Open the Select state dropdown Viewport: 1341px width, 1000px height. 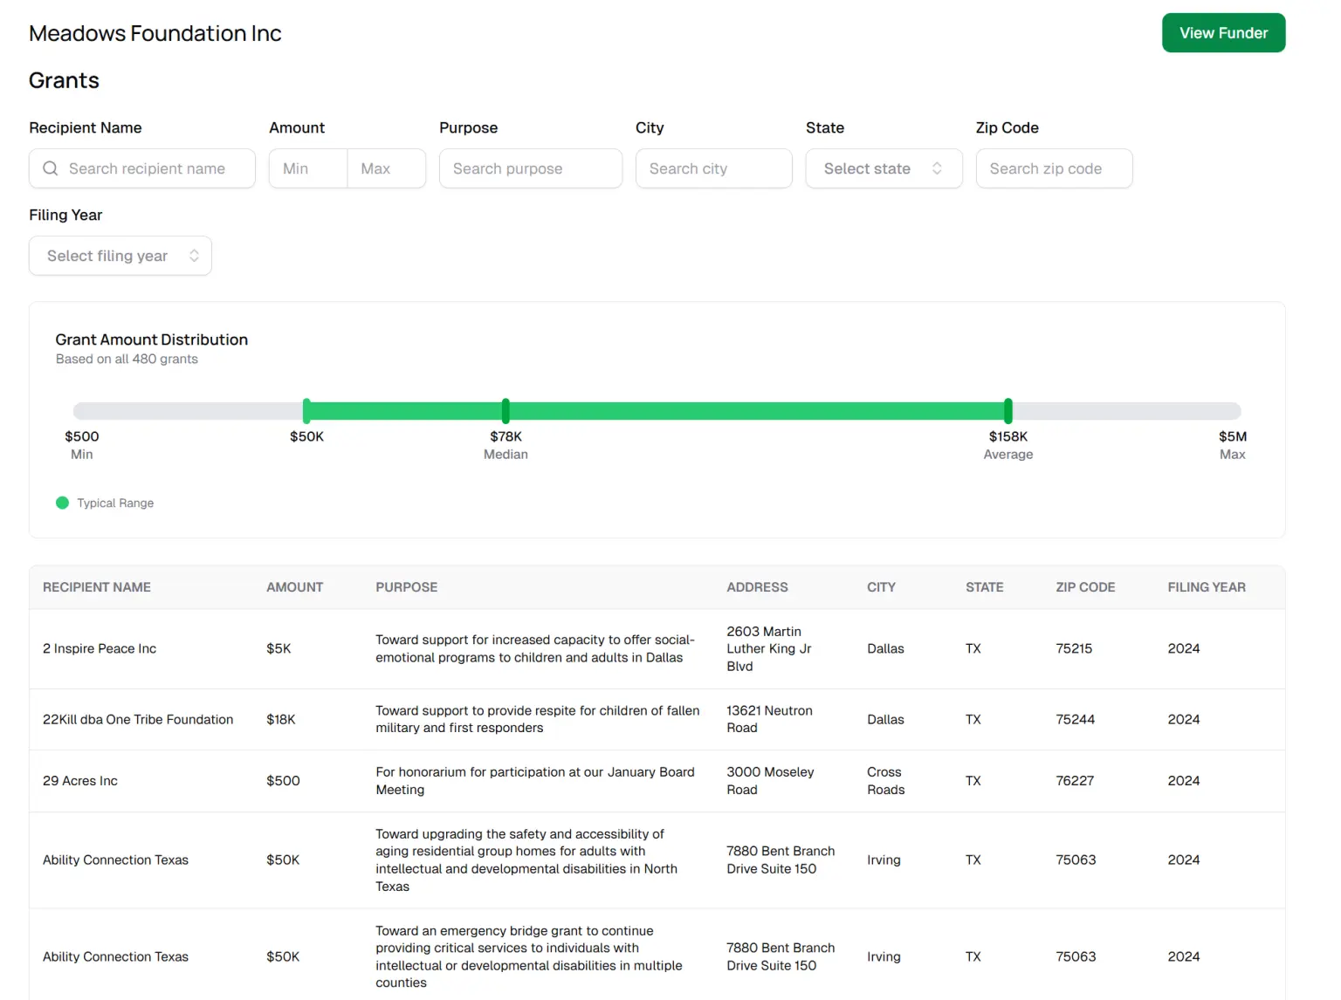tap(884, 168)
